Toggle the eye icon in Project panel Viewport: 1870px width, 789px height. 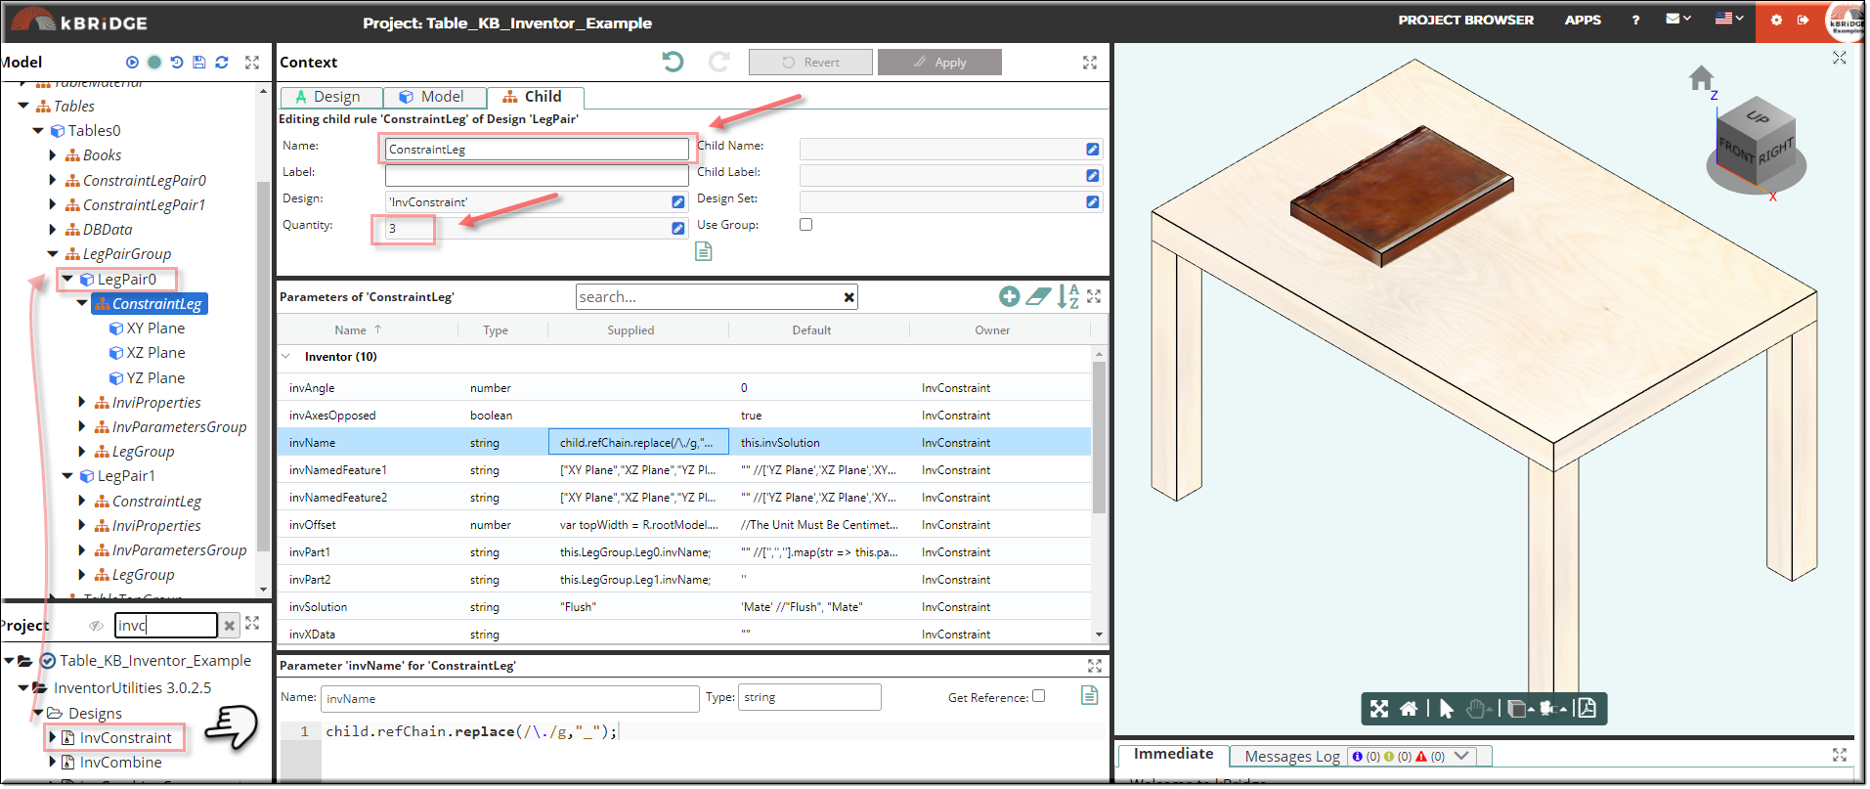coord(96,626)
